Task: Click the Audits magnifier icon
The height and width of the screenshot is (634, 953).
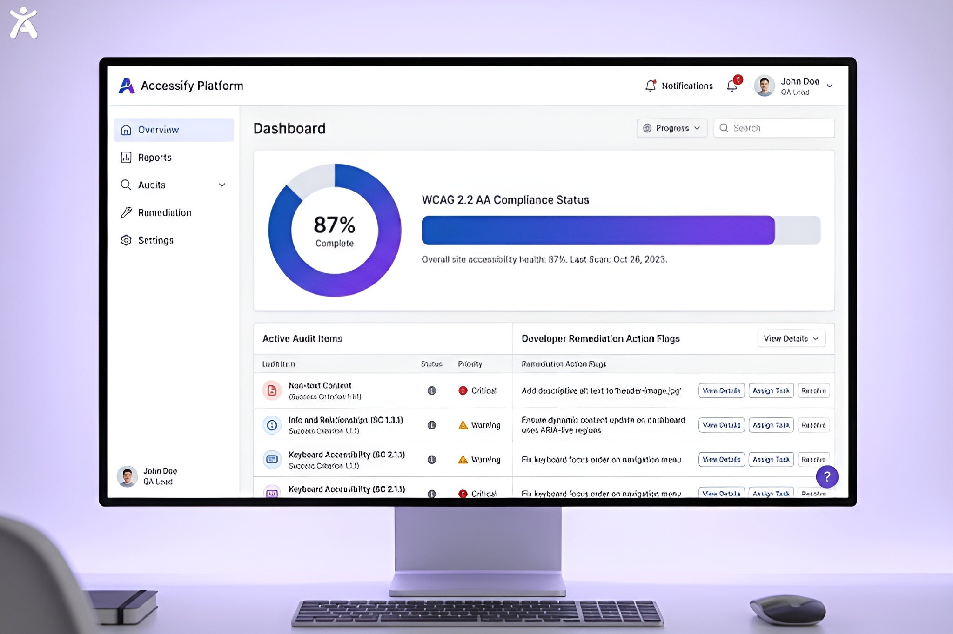Action: click(x=126, y=185)
